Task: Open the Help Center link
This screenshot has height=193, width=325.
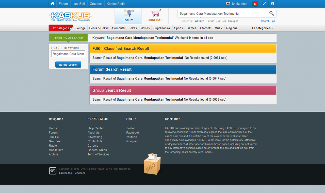Action: (x=96, y=128)
